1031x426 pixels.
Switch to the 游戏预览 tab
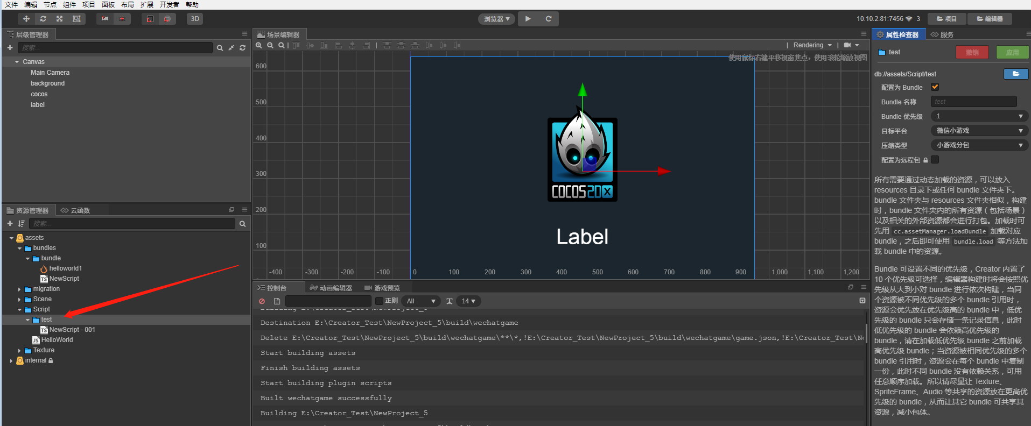(382, 288)
